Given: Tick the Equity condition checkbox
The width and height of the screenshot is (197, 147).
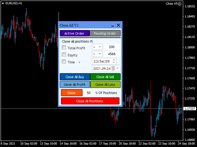Looking at the screenshot, I should click(x=64, y=55).
